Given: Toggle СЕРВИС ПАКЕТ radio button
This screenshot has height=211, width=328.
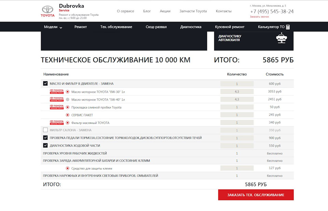Looking at the screenshot, I should pos(68,115).
